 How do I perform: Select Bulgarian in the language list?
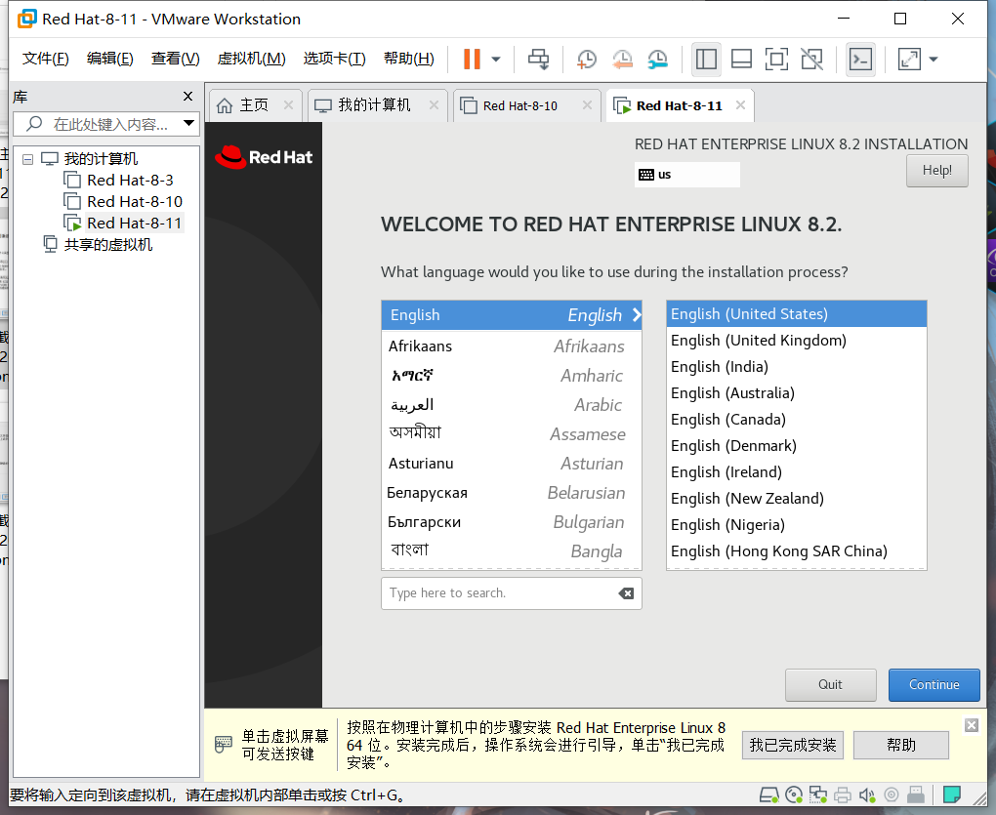[512, 522]
